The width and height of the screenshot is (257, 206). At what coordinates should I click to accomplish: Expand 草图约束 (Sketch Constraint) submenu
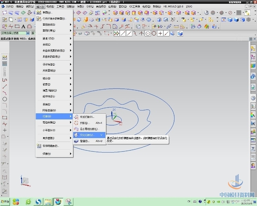click(54, 31)
